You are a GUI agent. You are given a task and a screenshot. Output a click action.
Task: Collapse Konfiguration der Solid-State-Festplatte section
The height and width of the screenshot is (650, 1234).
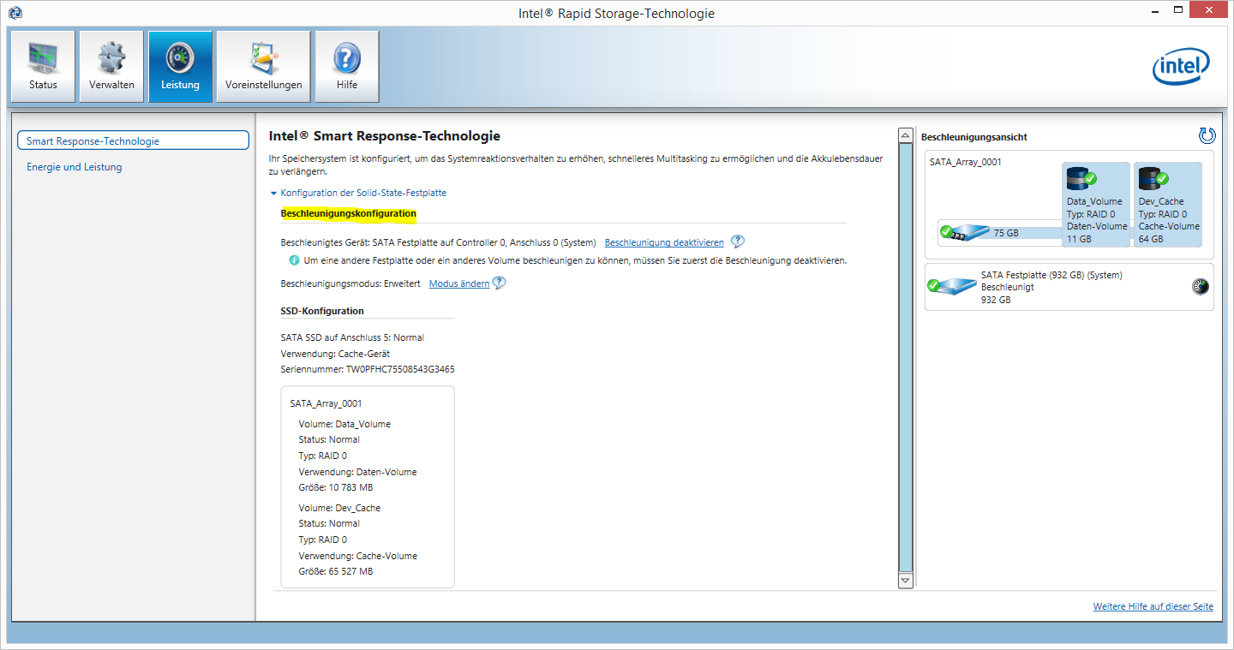[x=358, y=193]
